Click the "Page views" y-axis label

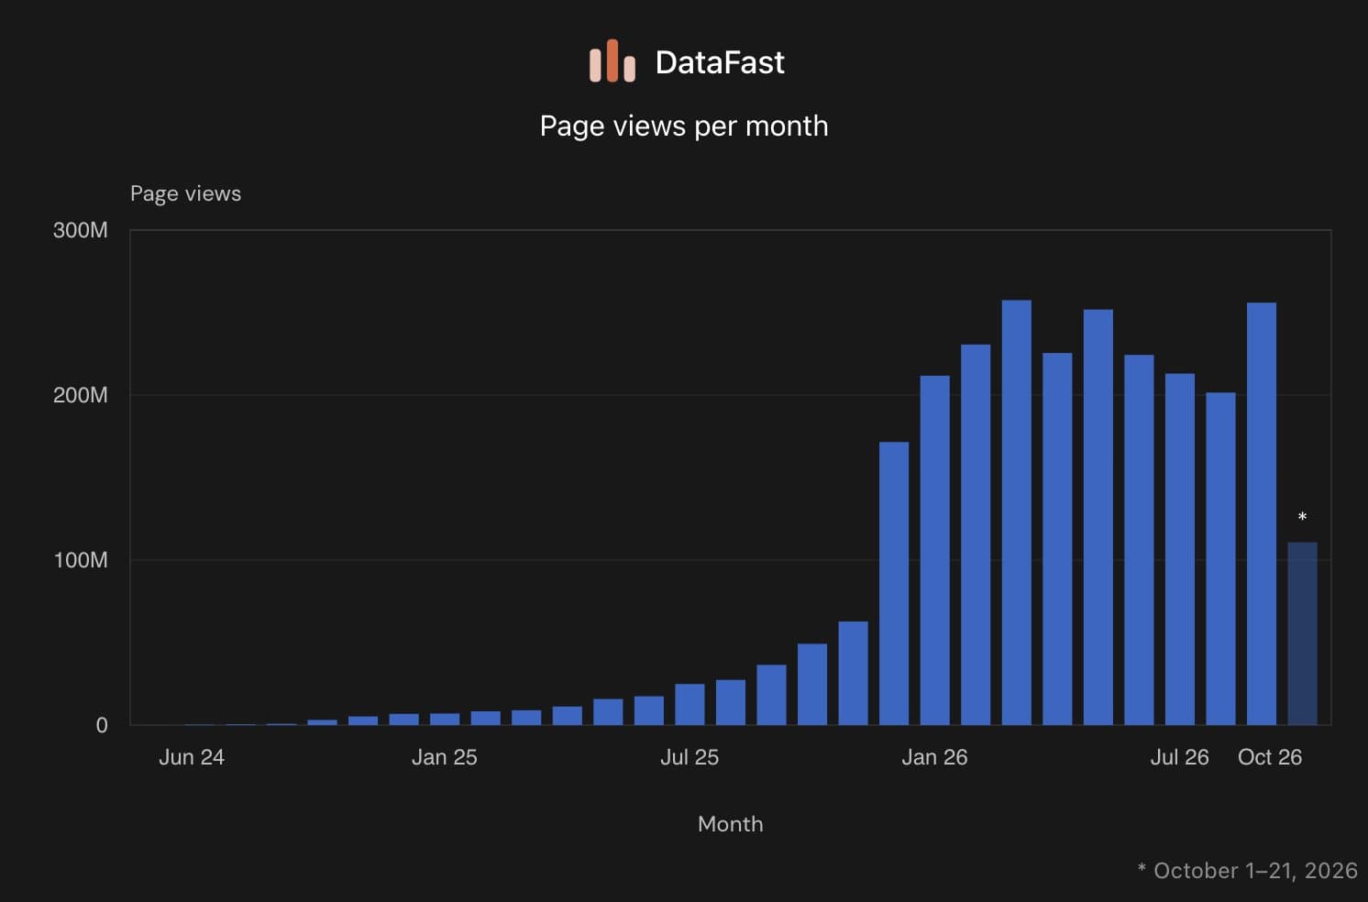coord(185,193)
